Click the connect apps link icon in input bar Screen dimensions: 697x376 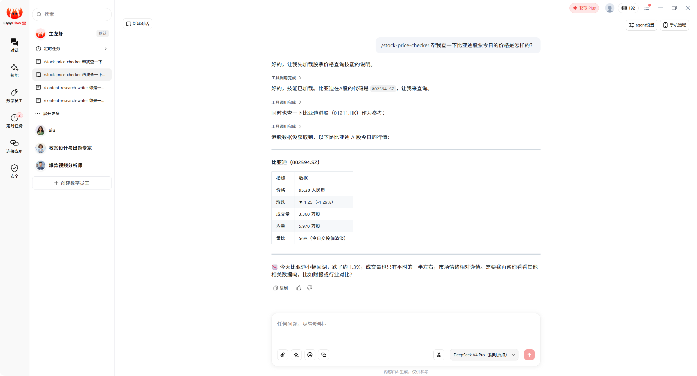[x=323, y=355]
